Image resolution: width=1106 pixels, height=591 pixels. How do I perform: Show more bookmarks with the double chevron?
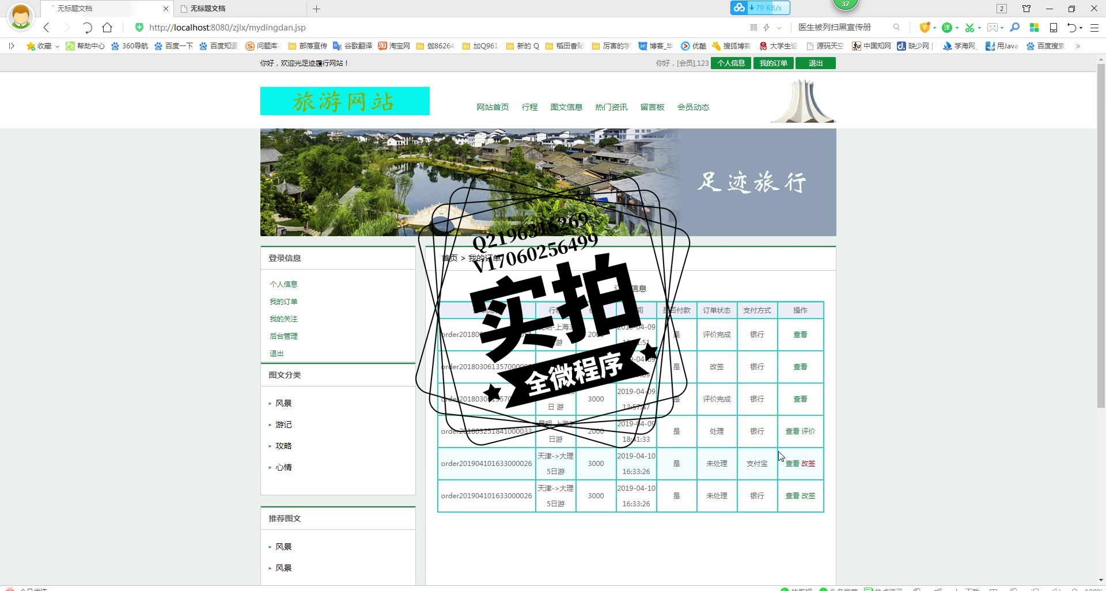(1078, 46)
